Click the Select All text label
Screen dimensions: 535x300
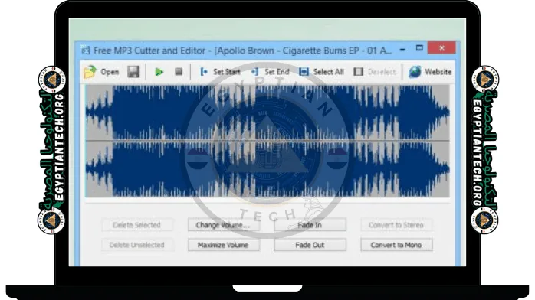pos(329,72)
